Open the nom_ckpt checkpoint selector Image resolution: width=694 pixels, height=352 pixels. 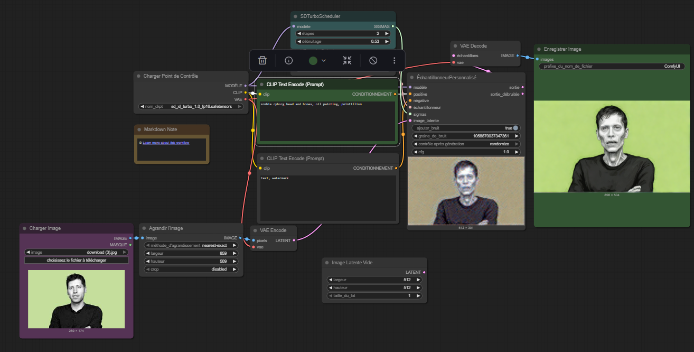pyautogui.click(x=191, y=106)
